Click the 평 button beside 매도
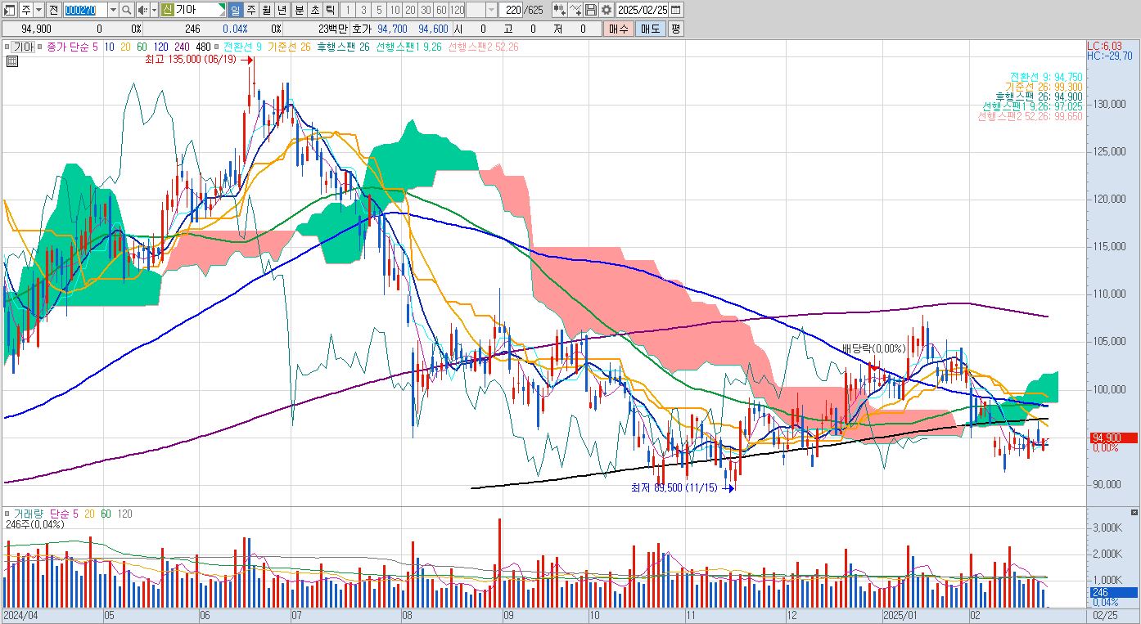The image size is (1141, 624). (x=675, y=29)
